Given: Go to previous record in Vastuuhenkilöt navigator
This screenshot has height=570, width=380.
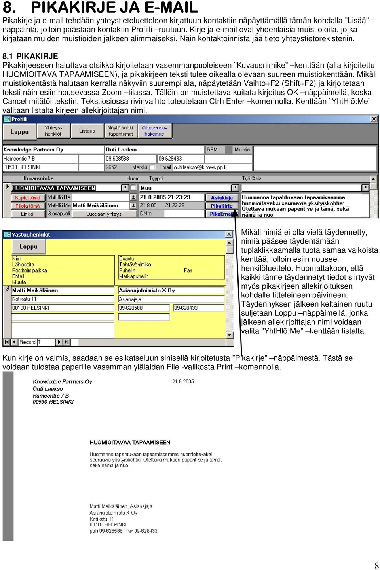Looking at the screenshot, I should (14, 342).
